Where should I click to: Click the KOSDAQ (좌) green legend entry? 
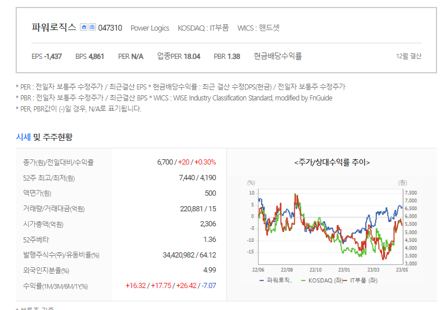coord(322,281)
